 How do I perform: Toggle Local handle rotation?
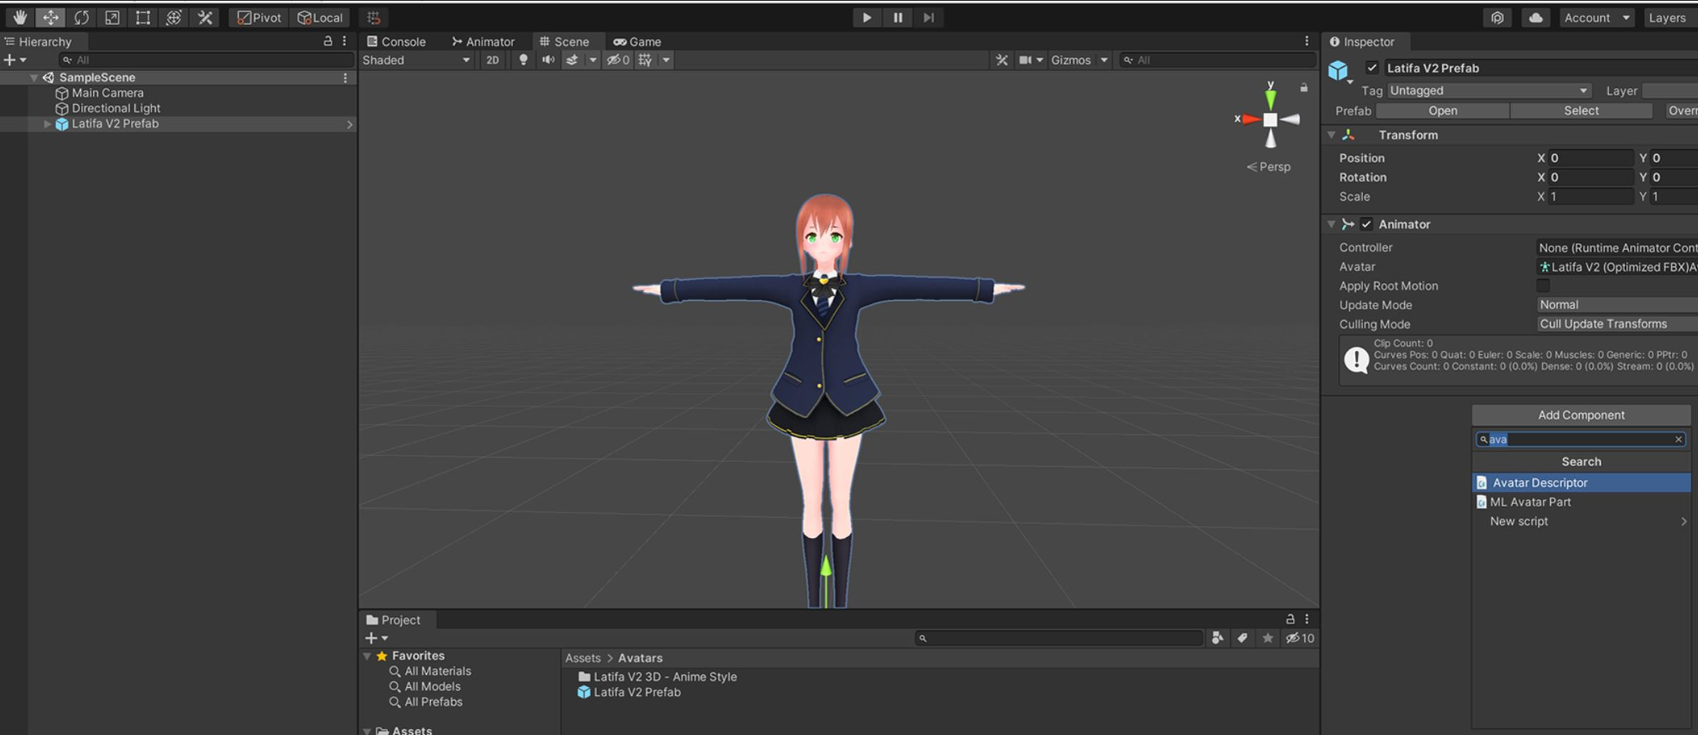pos(320,17)
